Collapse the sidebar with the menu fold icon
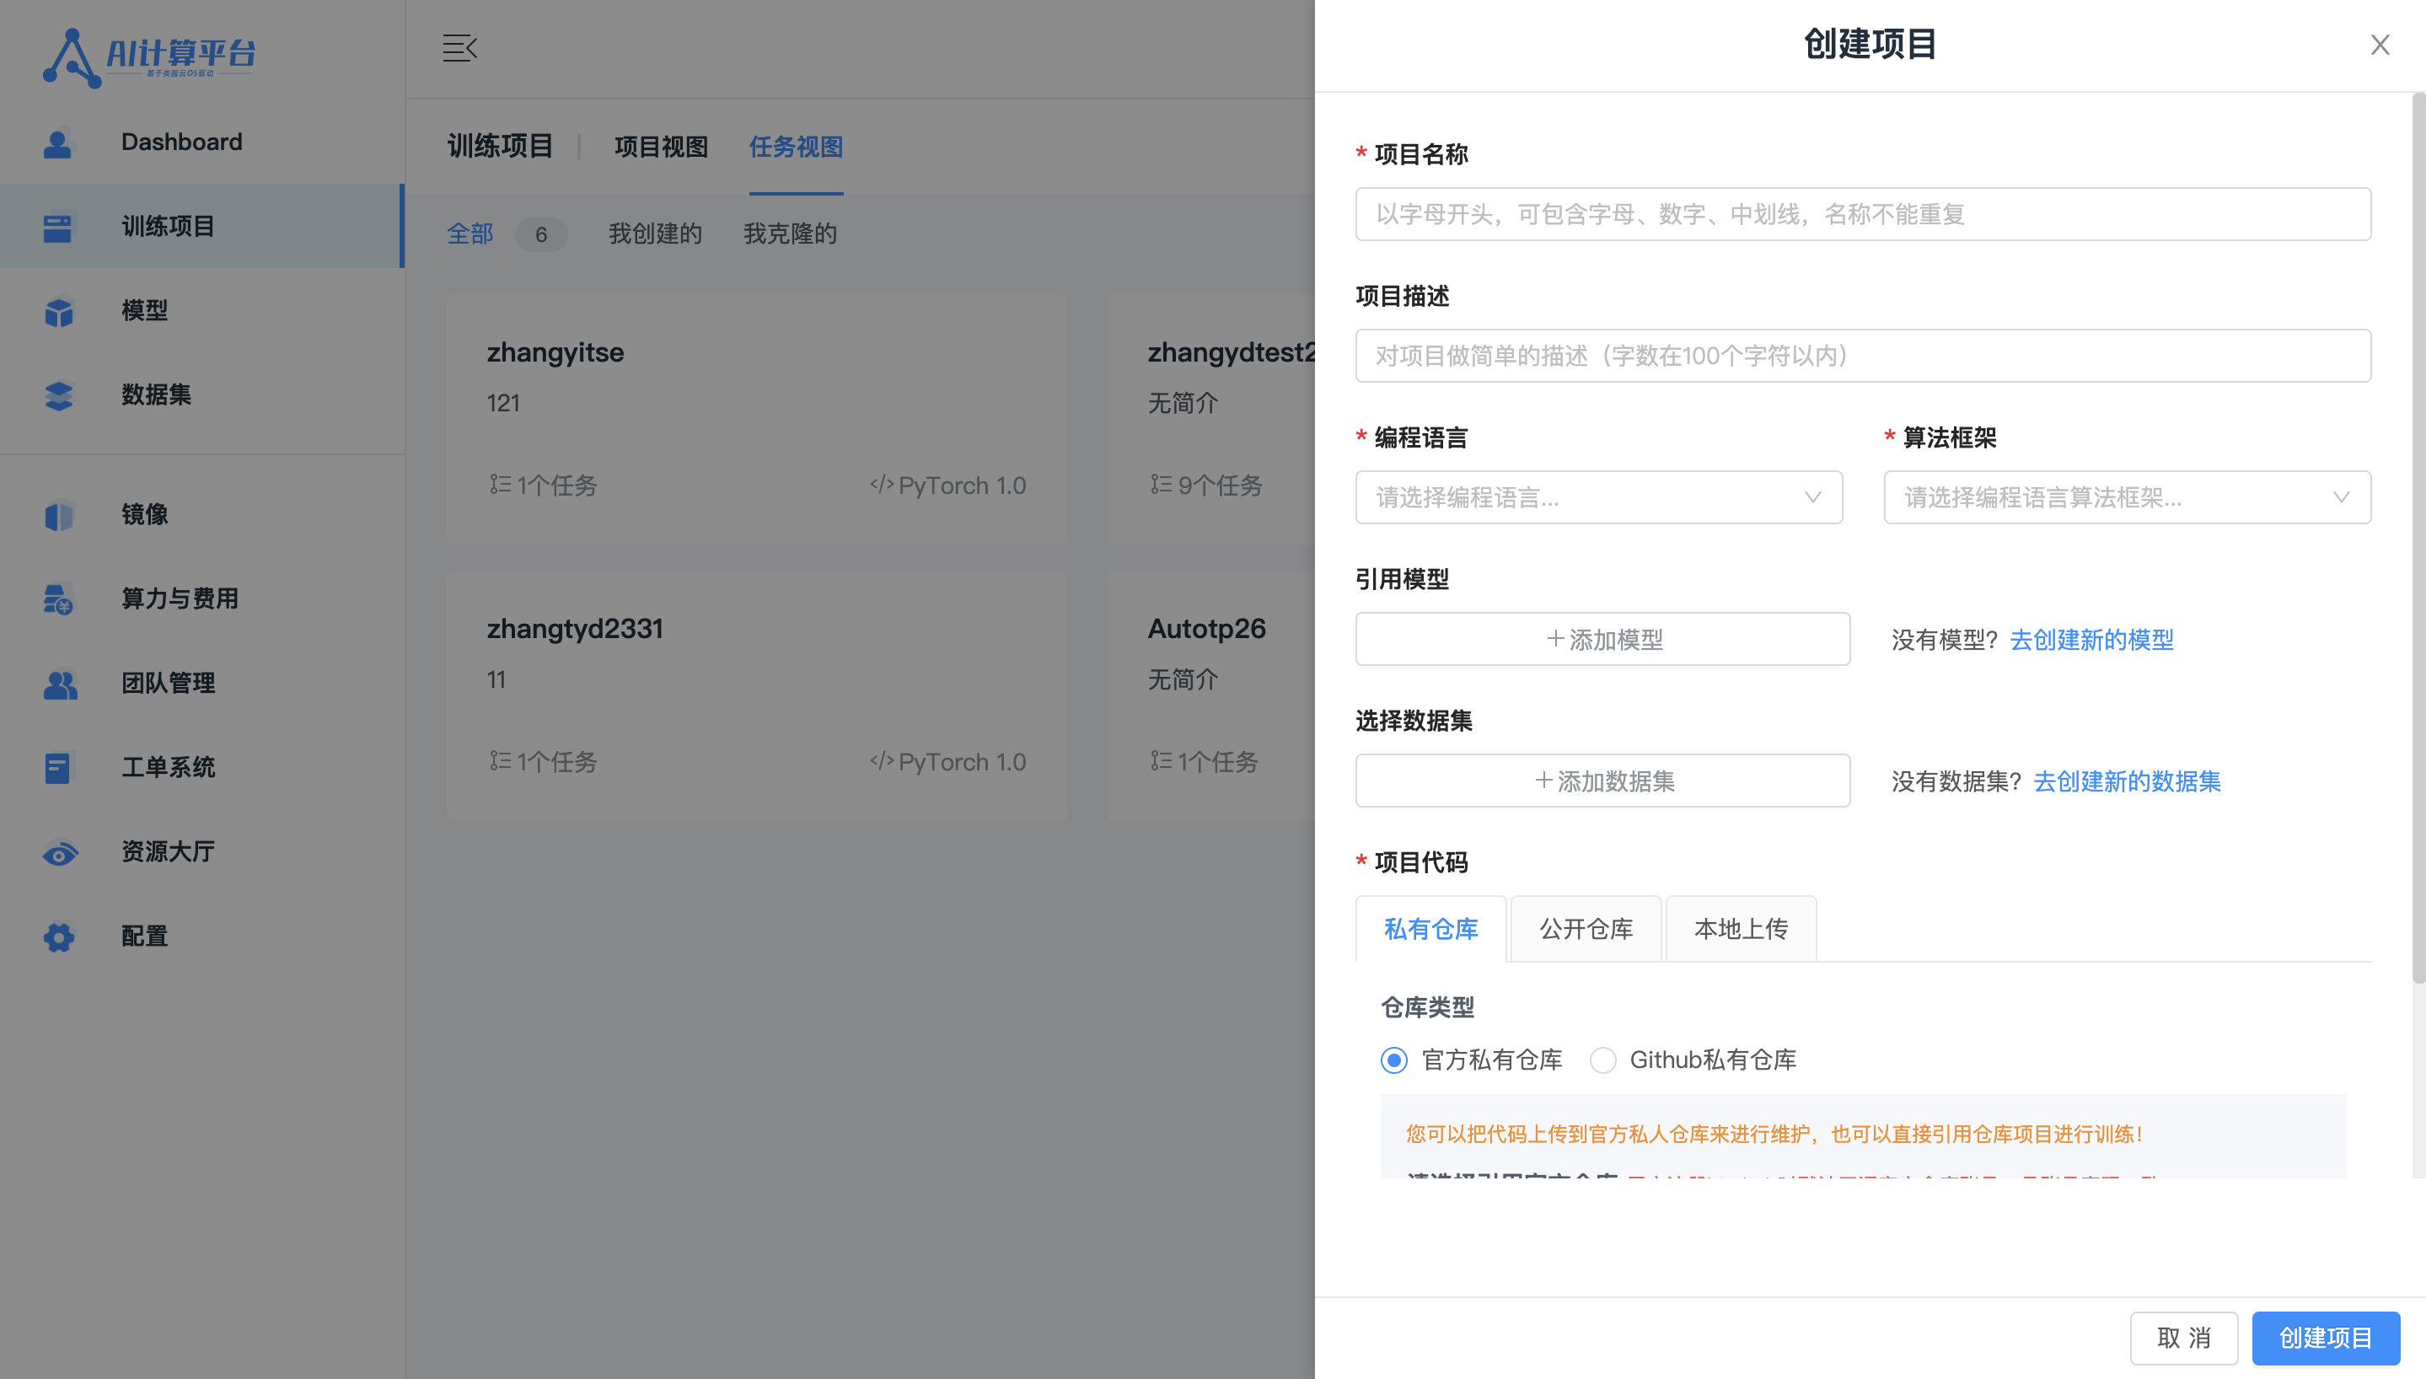The width and height of the screenshot is (2426, 1379). [x=460, y=47]
